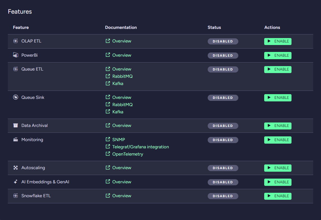Open the OLAP ETL Overview documentation
The image size is (321, 220).
[122, 41]
